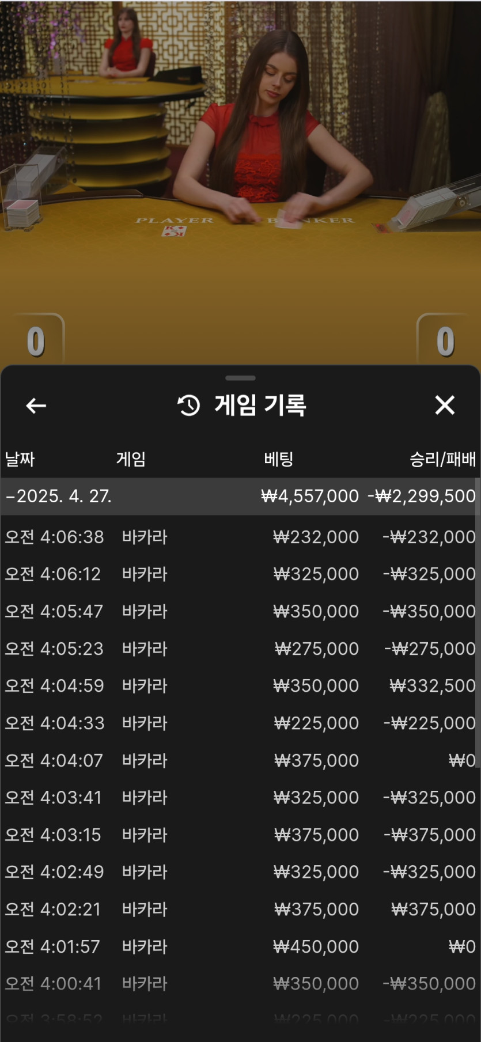This screenshot has width=481, height=1042.
Task: Select the 4:01:57 ₩450,000 bet row
Action: point(240,946)
